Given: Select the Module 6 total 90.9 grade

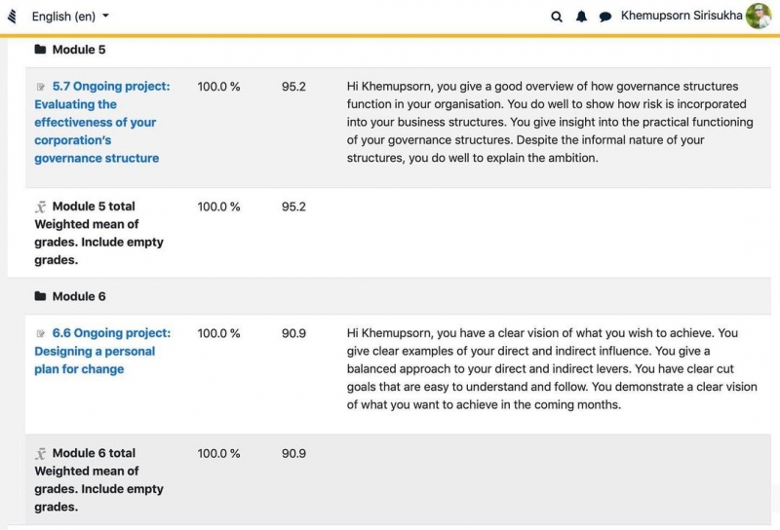Looking at the screenshot, I should (x=293, y=453).
